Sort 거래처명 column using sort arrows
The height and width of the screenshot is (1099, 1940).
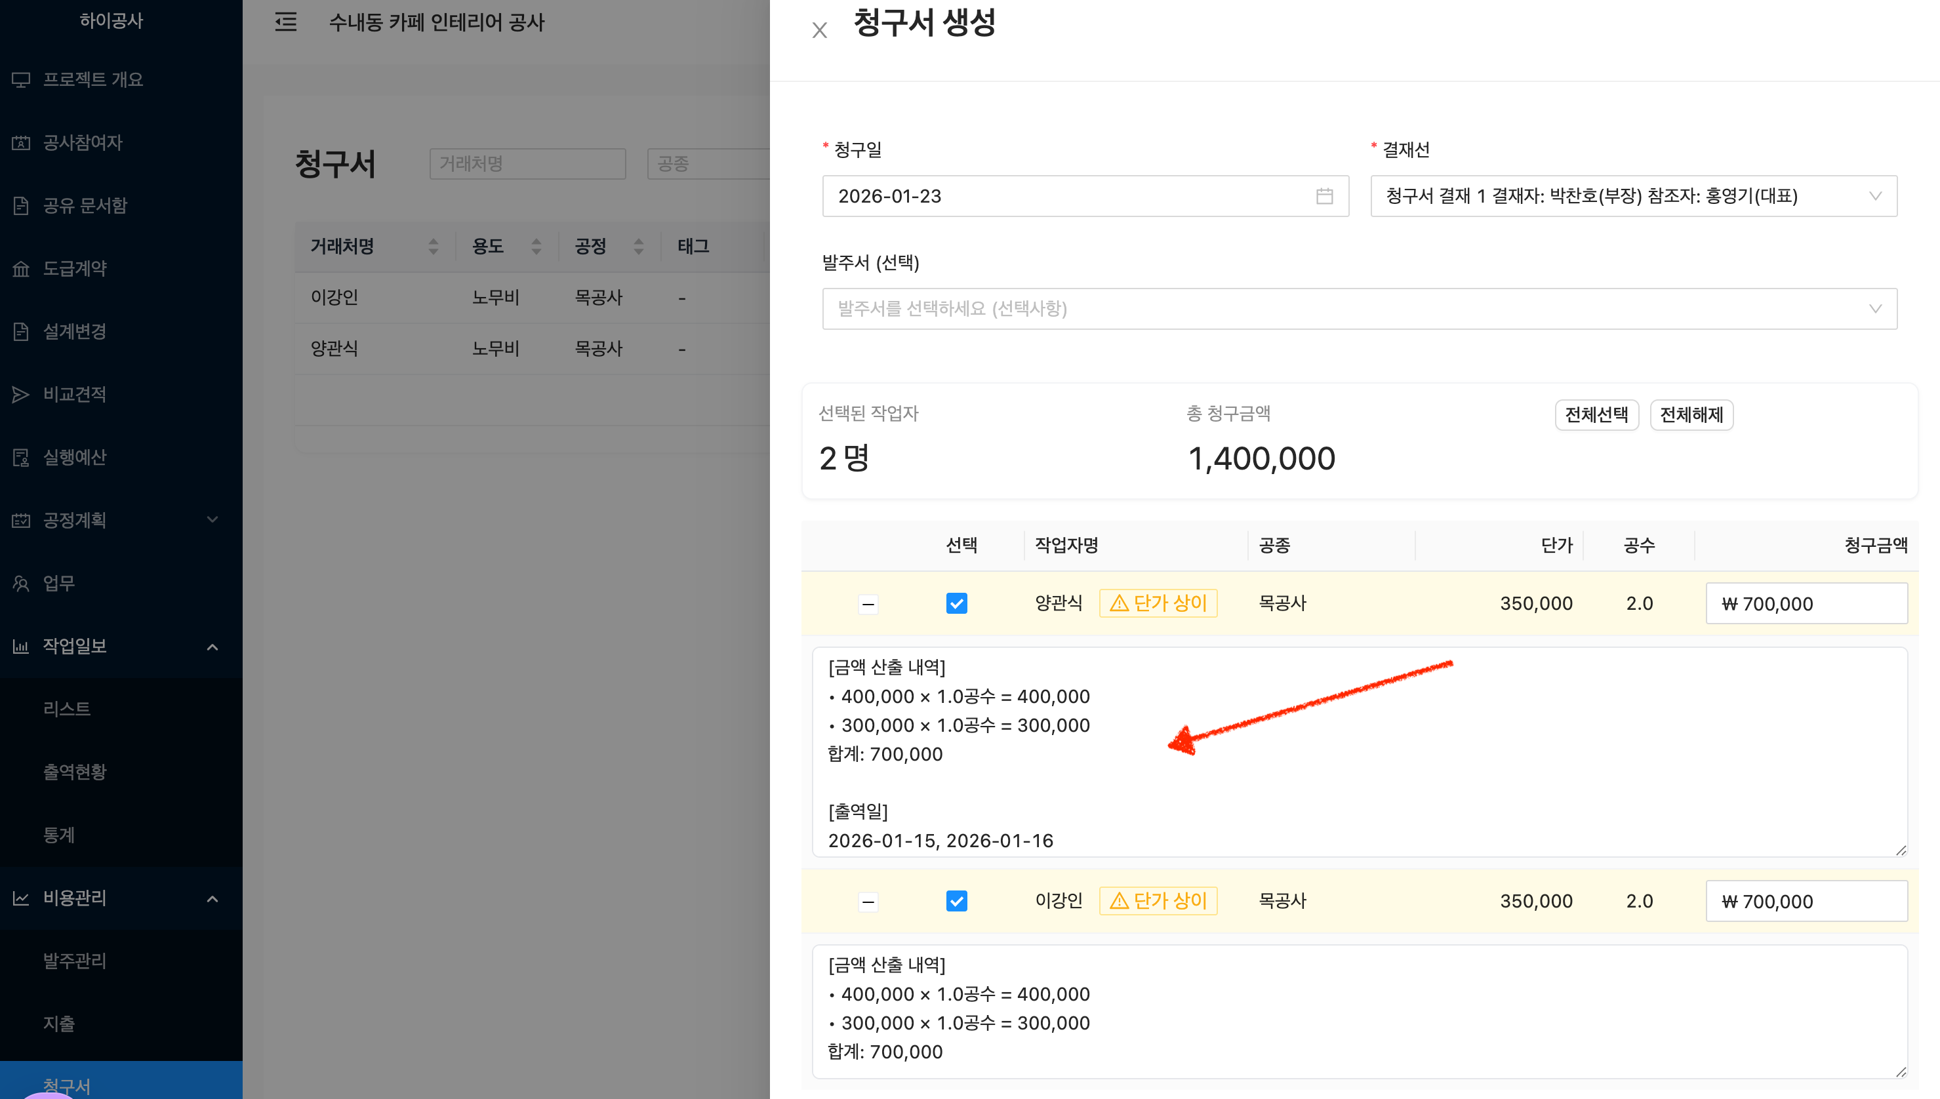(434, 246)
